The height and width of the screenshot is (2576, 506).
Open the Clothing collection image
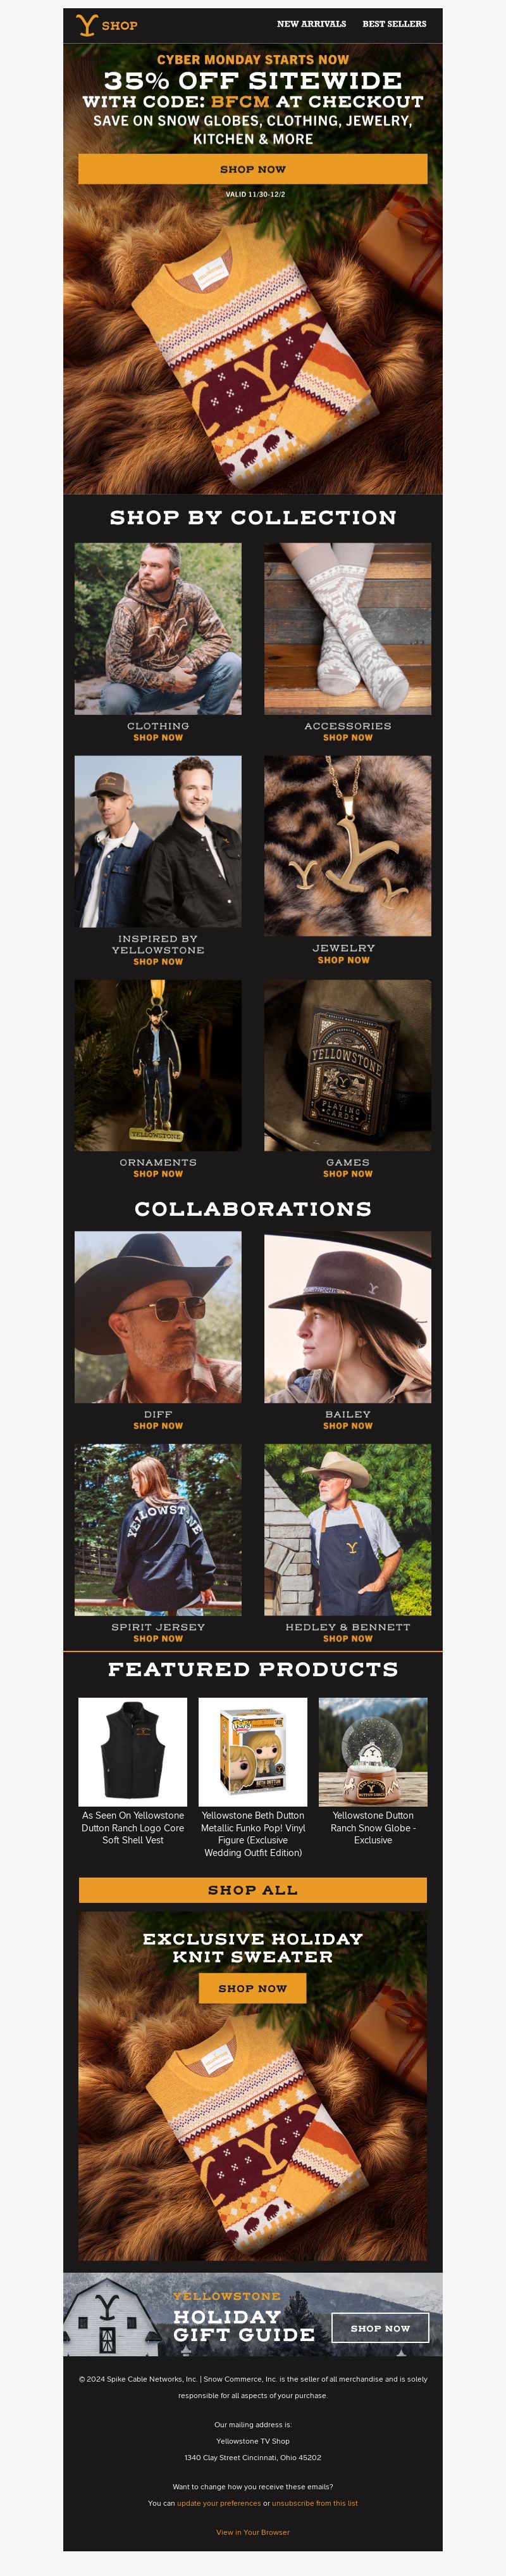tap(157, 629)
